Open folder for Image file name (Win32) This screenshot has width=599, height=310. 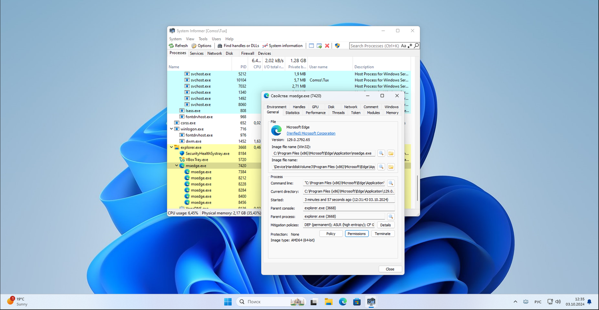click(x=391, y=153)
